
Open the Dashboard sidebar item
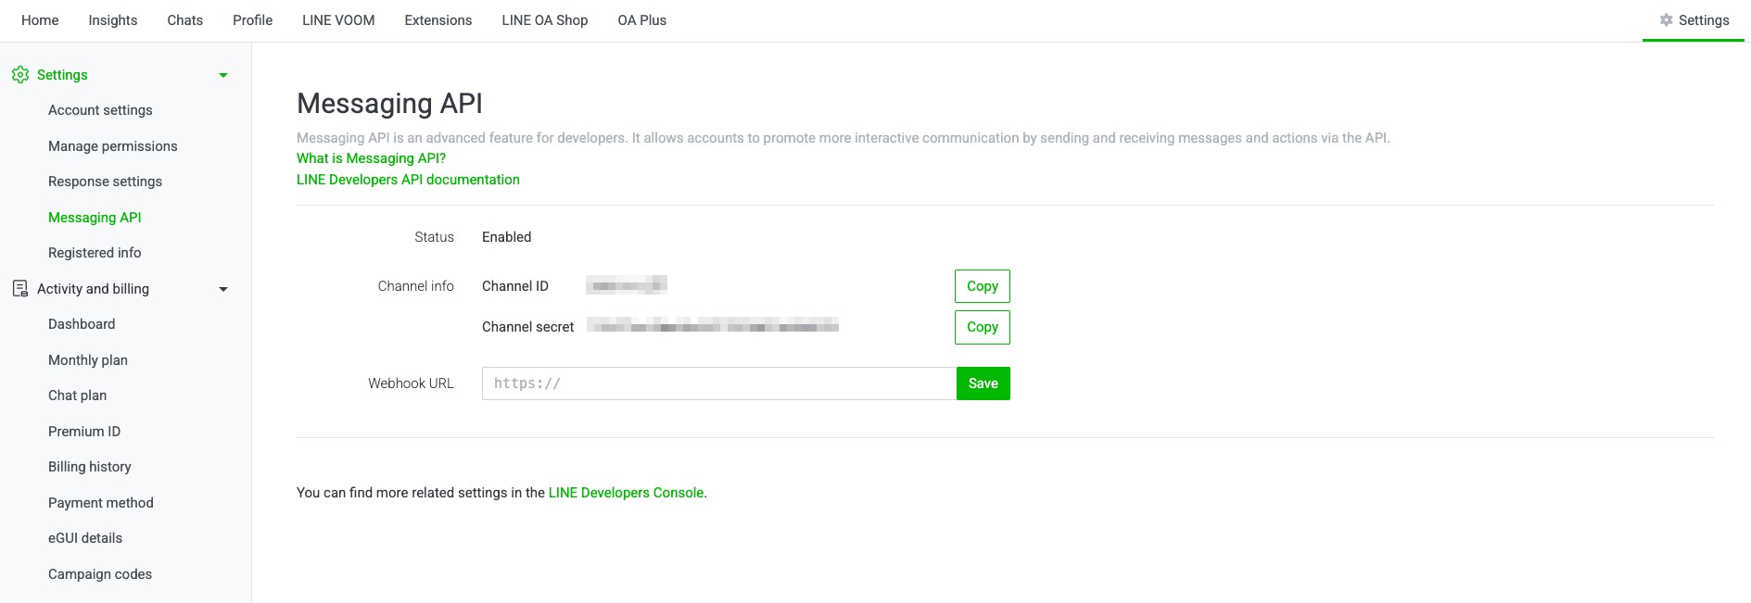[x=82, y=324]
